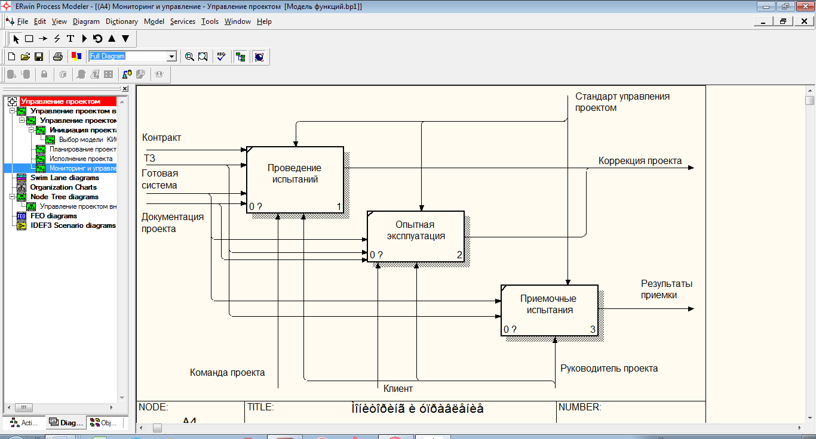Screen dimensions: 816x439
Task: Click the Zoom magnifier icon
Action: click(x=189, y=57)
